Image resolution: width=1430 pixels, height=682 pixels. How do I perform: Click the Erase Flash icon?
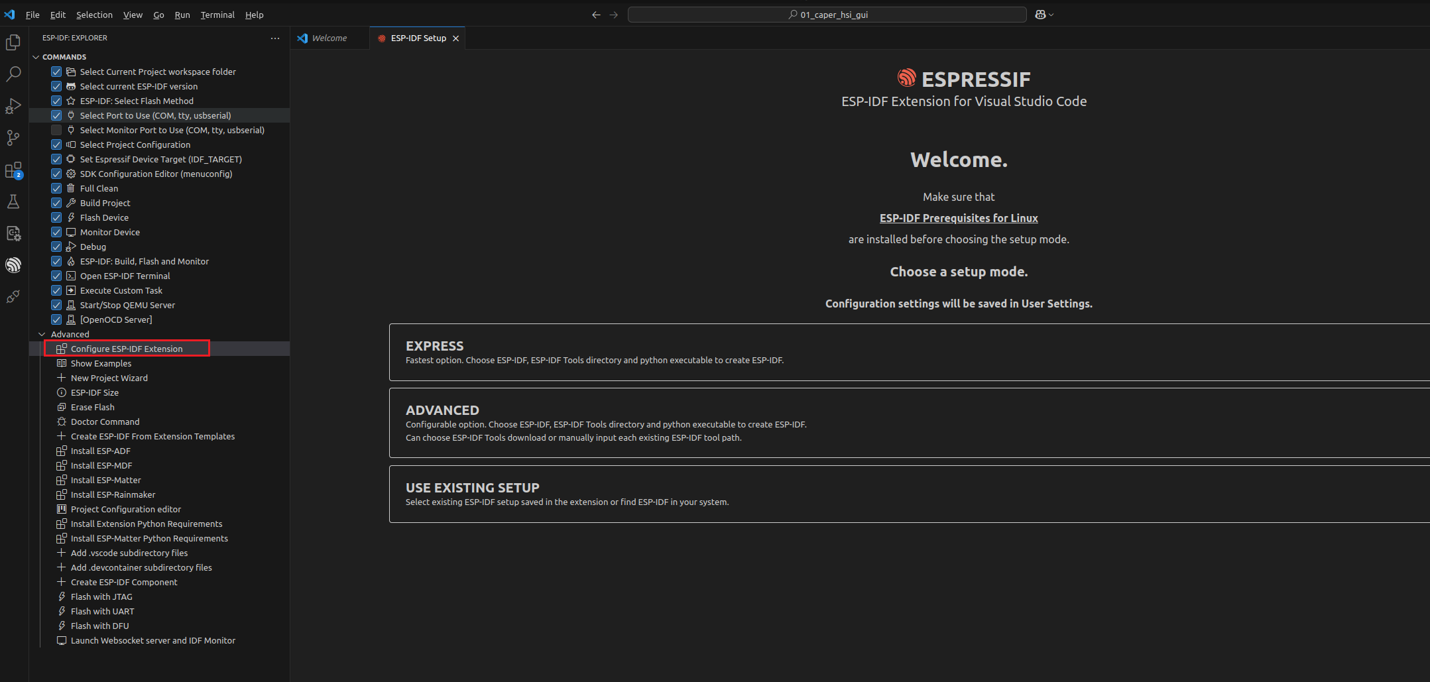(x=62, y=407)
